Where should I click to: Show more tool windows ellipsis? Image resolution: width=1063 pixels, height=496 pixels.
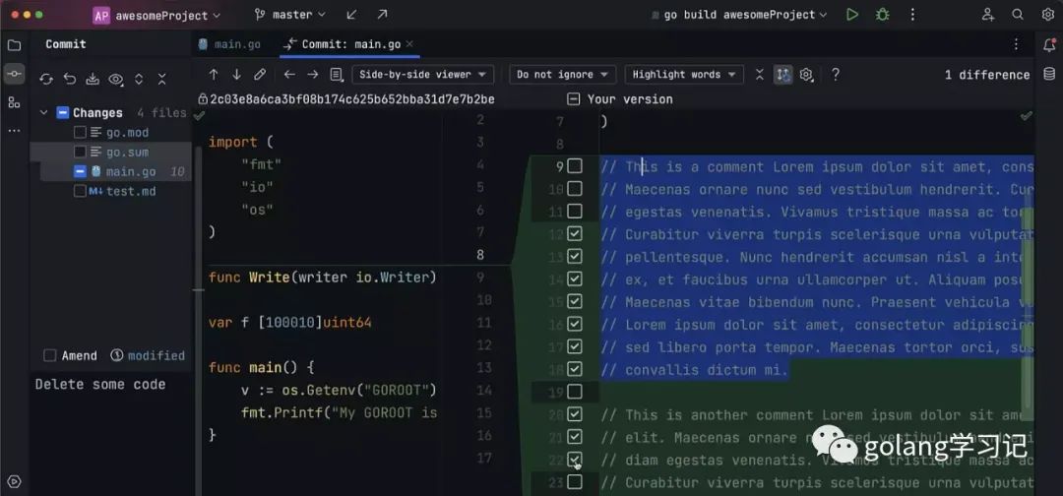click(14, 130)
